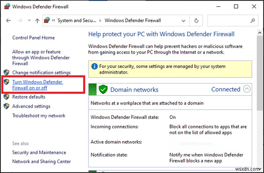Viewport: 264px width, 173px height.
Task: Click the green shield Domain networks icon
Action: 103,90
